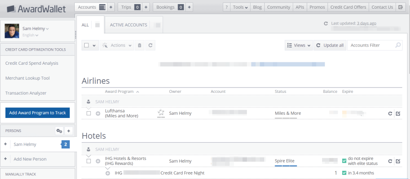Refresh the Lufthansa account

[390, 113]
